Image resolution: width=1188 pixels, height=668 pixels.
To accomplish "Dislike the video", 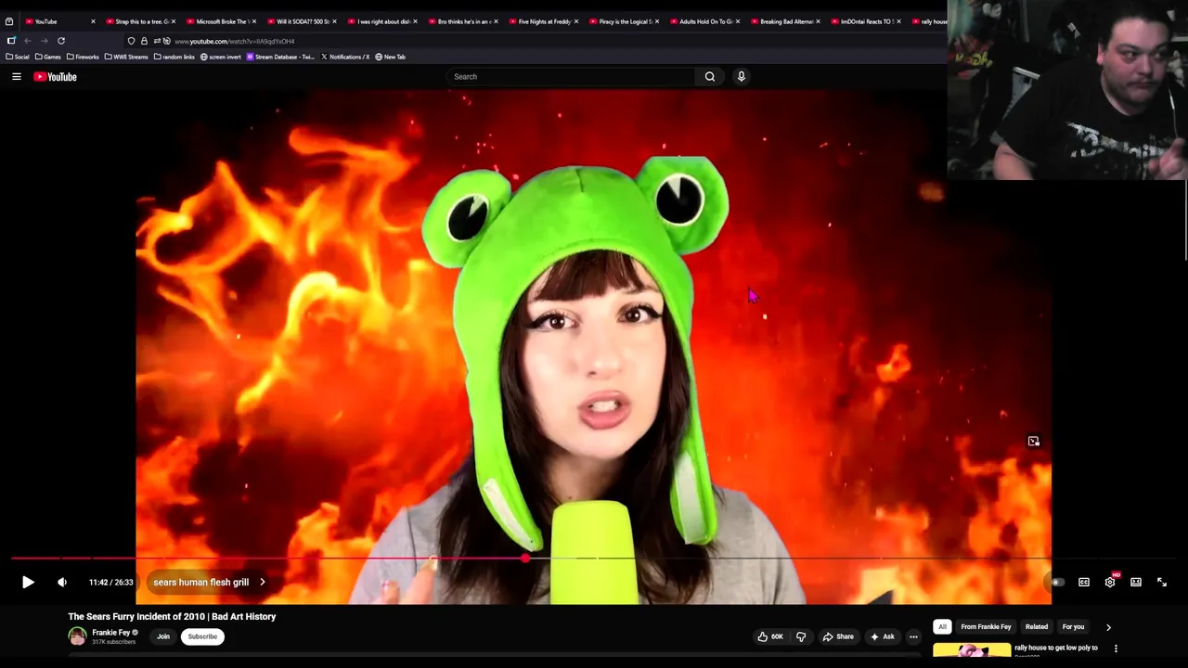I will (801, 636).
